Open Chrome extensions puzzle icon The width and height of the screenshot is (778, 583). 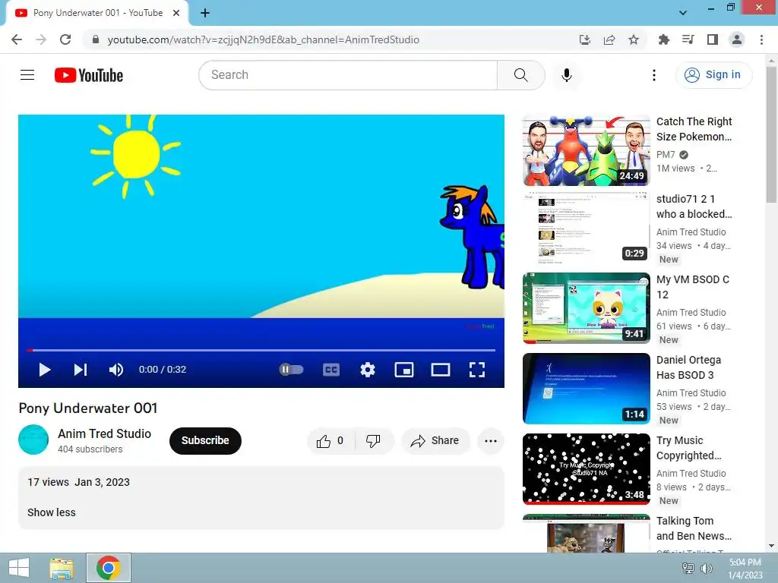[664, 39]
